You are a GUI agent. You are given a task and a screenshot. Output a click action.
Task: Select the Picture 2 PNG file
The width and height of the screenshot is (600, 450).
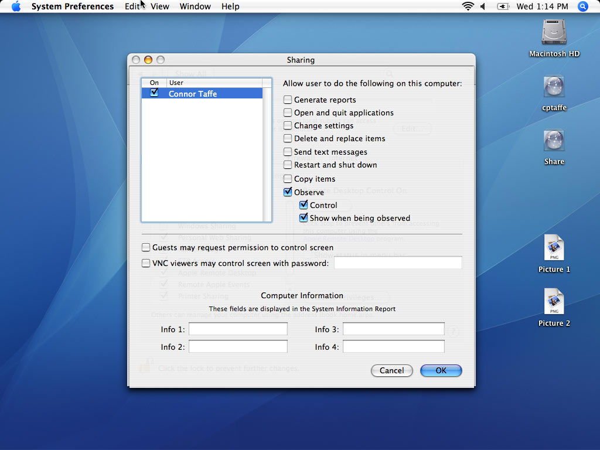click(554, 301)
